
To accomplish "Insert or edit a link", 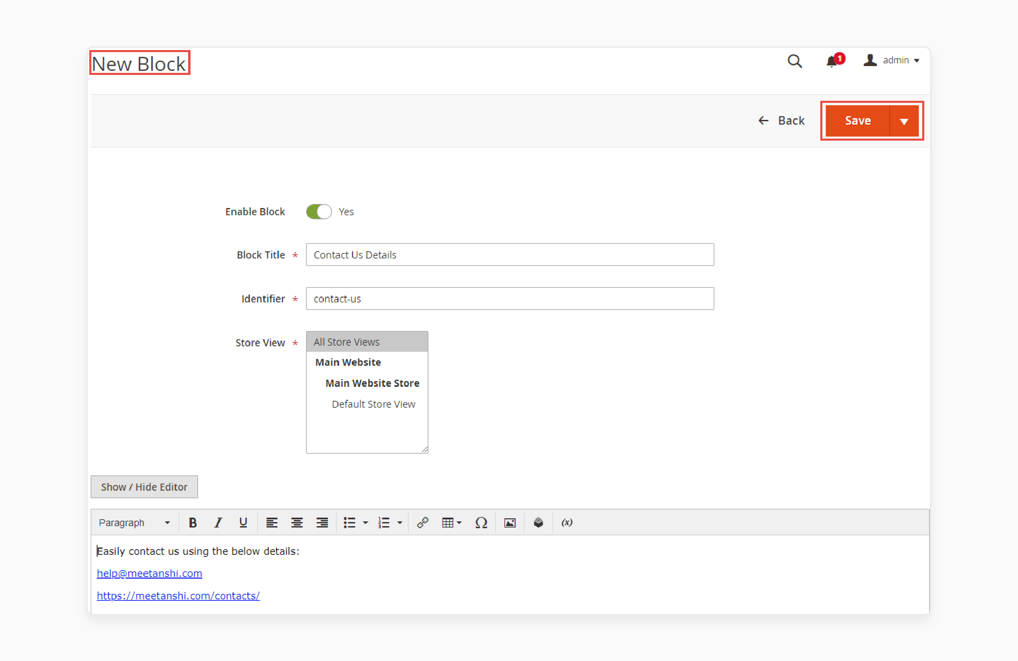I will pyautogui.click(x=423, y=522).
